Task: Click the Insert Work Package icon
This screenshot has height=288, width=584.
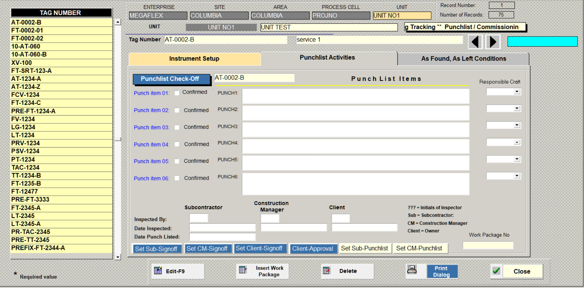Action: point(243,270)
